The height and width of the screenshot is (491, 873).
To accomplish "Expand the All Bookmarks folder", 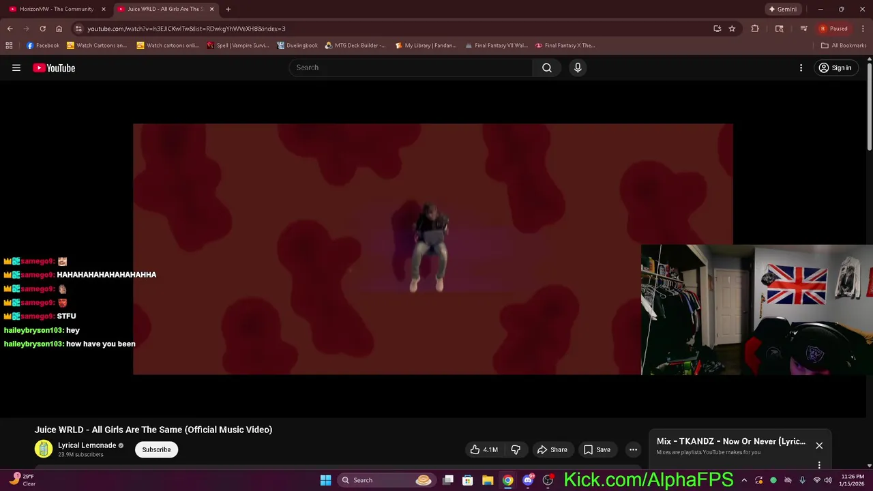I will coord(844,46).
